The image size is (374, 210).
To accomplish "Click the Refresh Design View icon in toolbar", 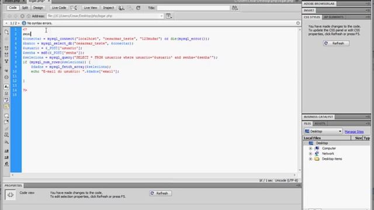I will coord(138,8).
